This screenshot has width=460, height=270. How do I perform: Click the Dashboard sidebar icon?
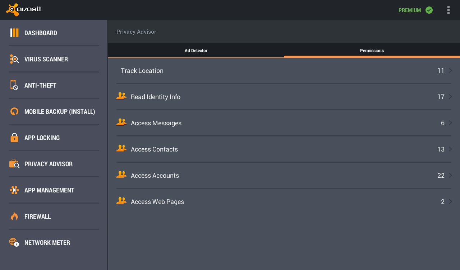click(14, 33)
